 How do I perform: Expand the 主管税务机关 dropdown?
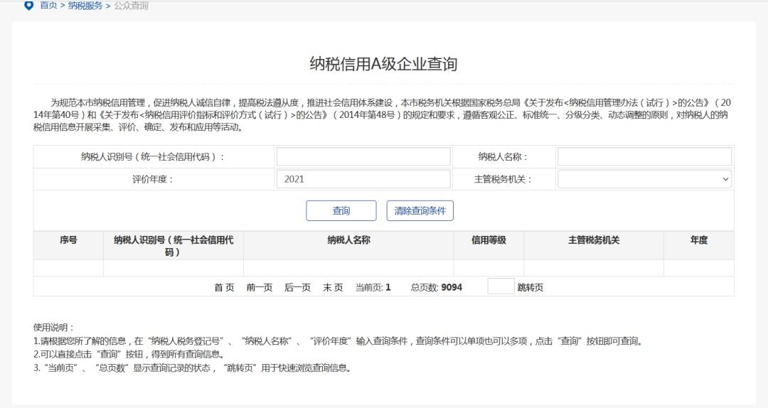click(x=644, y=179)
